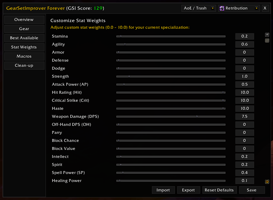Click the Dodge slider track
This screenshot has width=273, height=200.
[x=171, y=68]
